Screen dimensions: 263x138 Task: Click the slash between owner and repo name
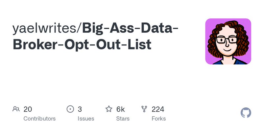tap(80, 29)
